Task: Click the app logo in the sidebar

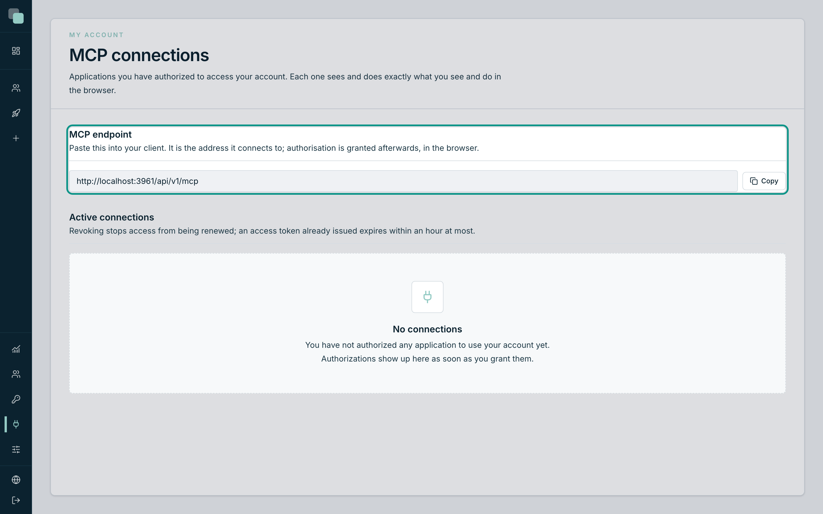Action: pyautogui.click(x=16, y=16)
